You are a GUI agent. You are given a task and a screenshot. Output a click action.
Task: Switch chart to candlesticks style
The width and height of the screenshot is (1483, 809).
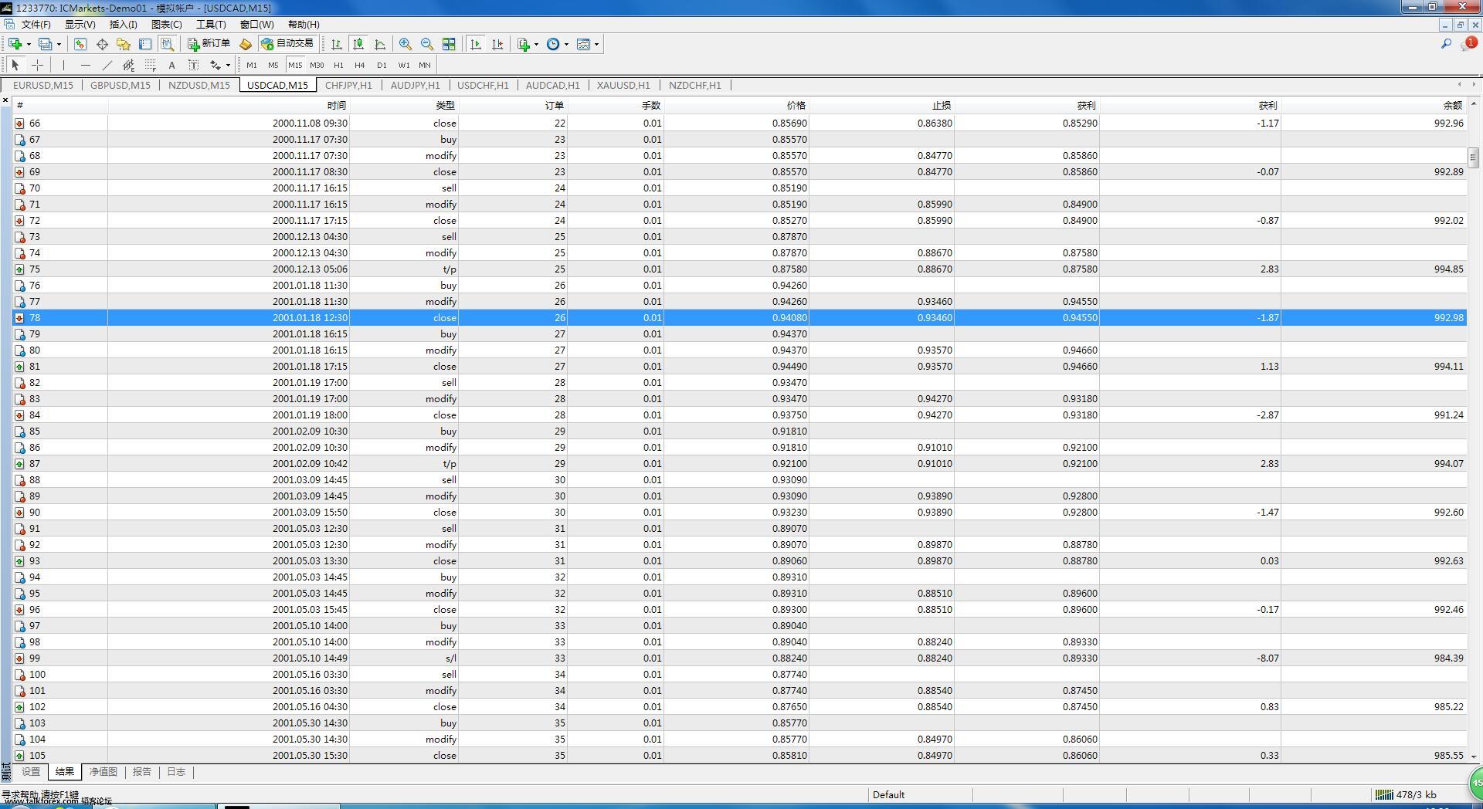click(358, 44)
